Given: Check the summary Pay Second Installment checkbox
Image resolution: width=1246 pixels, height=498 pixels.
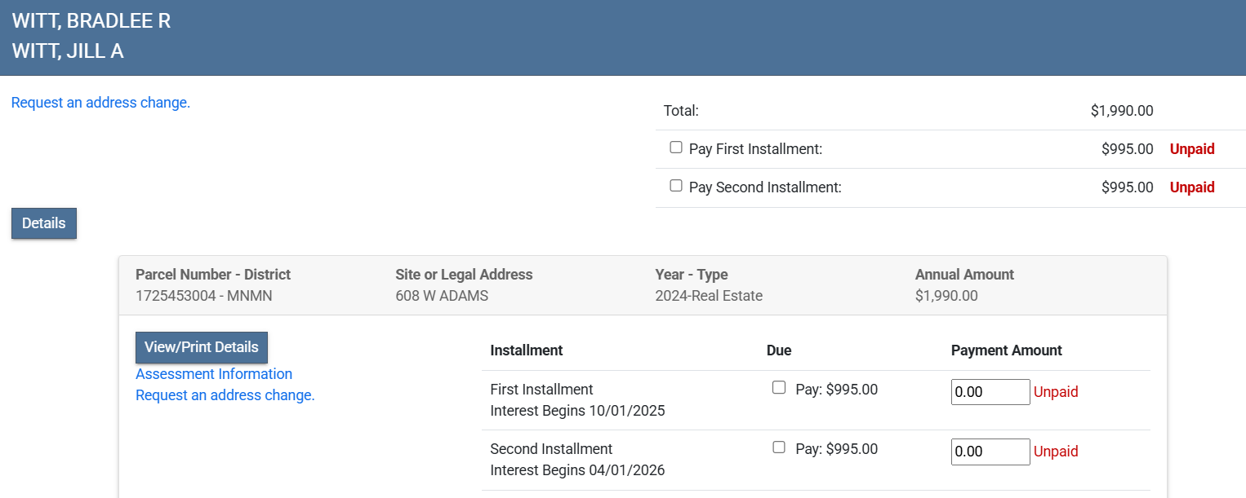Looking at the screenshot, I should coord(675,186).
